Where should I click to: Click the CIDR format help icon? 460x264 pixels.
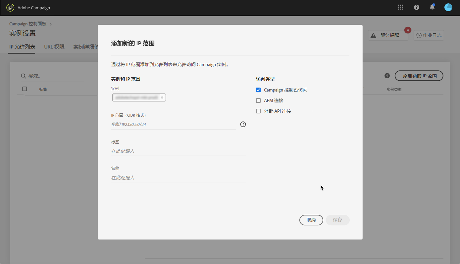[243, 124]
